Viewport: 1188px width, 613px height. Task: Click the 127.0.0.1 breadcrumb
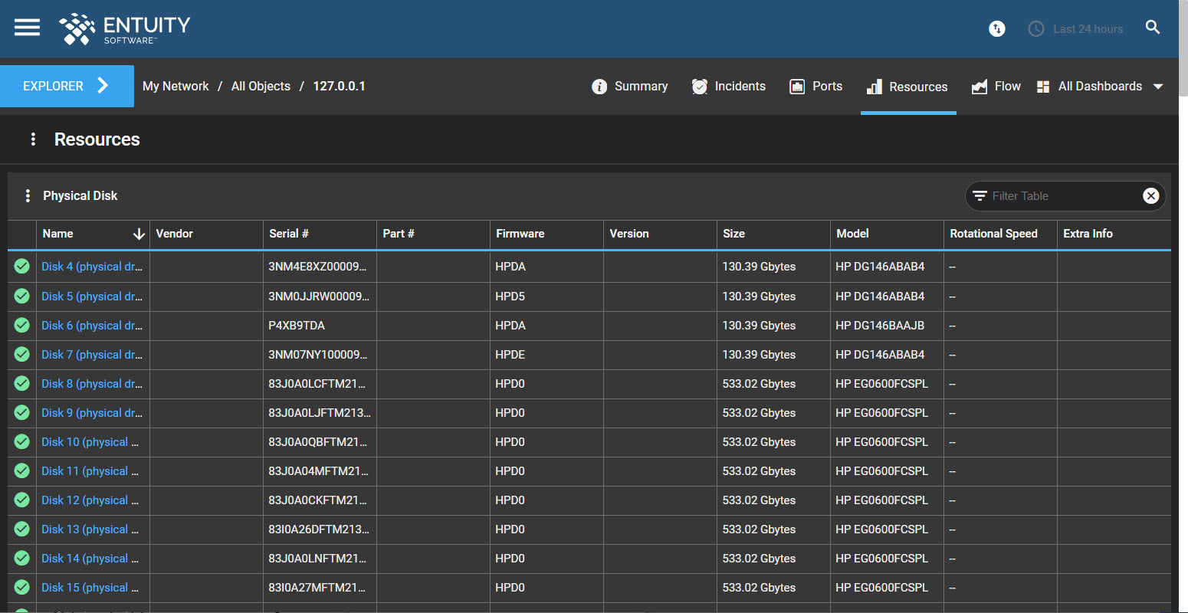tap(339, 87)
